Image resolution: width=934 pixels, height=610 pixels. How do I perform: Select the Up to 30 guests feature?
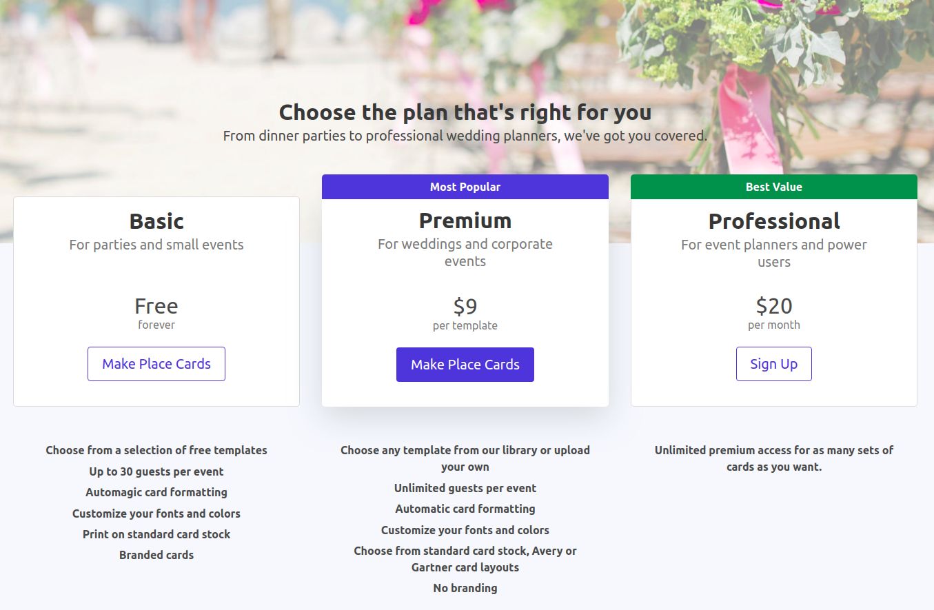156,471
